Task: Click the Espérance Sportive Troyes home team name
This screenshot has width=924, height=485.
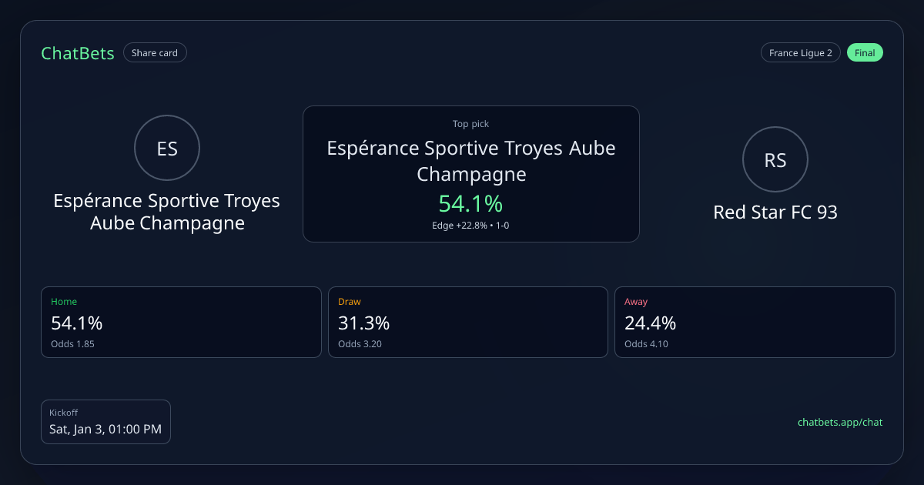Action: click(x=167, y=212)
